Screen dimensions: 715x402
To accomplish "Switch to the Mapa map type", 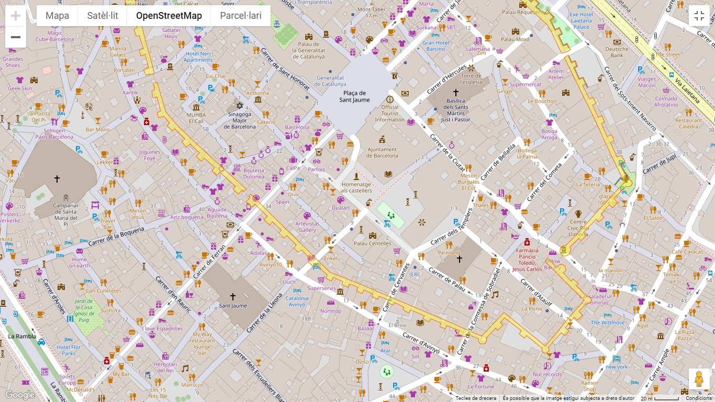I will (57, 16).
